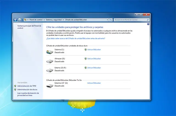Go back using the navigation arrow

[x=15, y=20]
